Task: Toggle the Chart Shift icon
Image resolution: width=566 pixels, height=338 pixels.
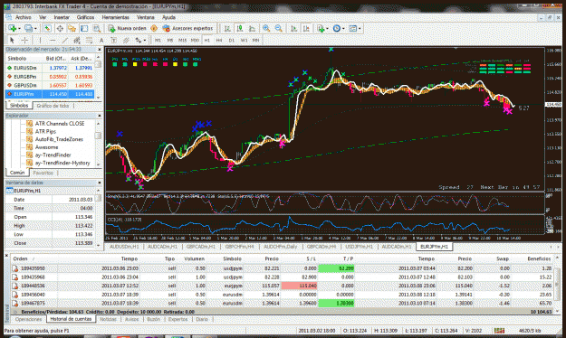Action: point(306,28)
